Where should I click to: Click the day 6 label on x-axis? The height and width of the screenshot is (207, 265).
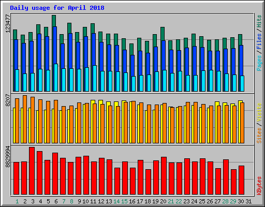click(x=56, y=201)
